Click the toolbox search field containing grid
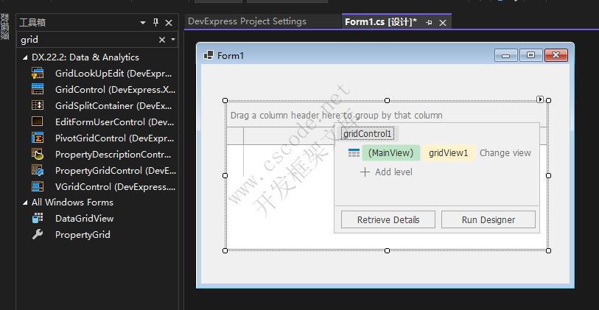Viewport: 599px width, 310px height. [85, 40]
